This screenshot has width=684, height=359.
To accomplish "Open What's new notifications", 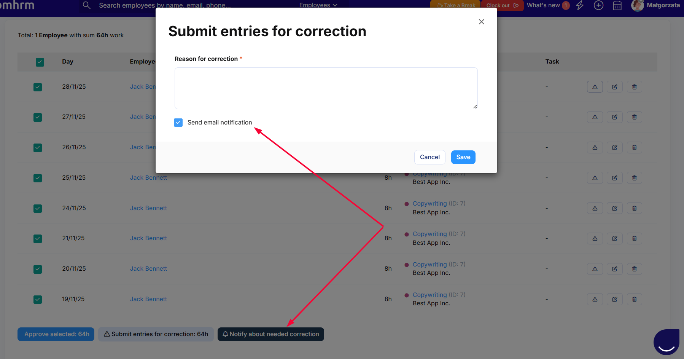I will (548, 5).
